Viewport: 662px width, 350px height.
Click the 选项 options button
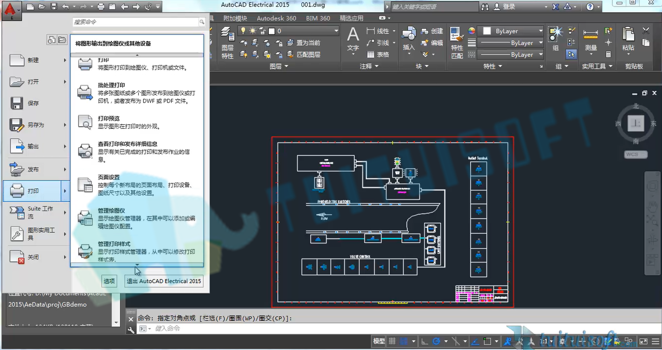(109, 281)
